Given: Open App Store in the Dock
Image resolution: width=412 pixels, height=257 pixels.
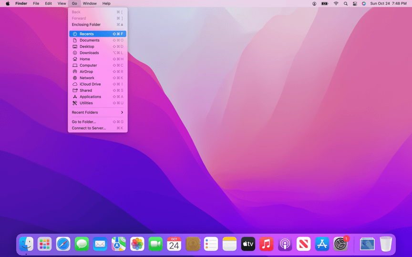Looking at the screenshot, I should (x=322, y=244).
